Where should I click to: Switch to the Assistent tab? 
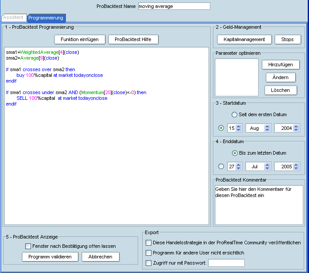tap(13, 18)
